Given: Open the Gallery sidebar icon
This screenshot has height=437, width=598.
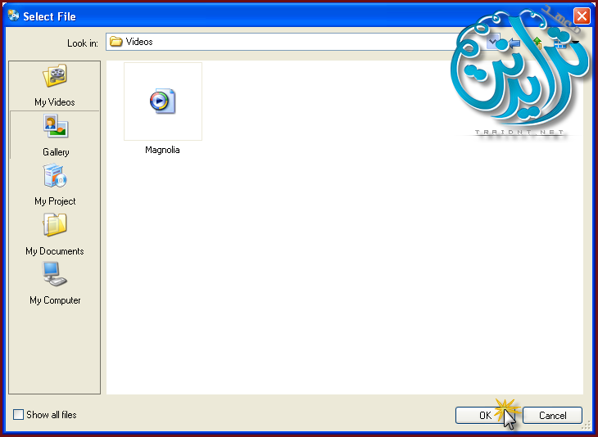Looking at the screenshot, I should (56, 126).
